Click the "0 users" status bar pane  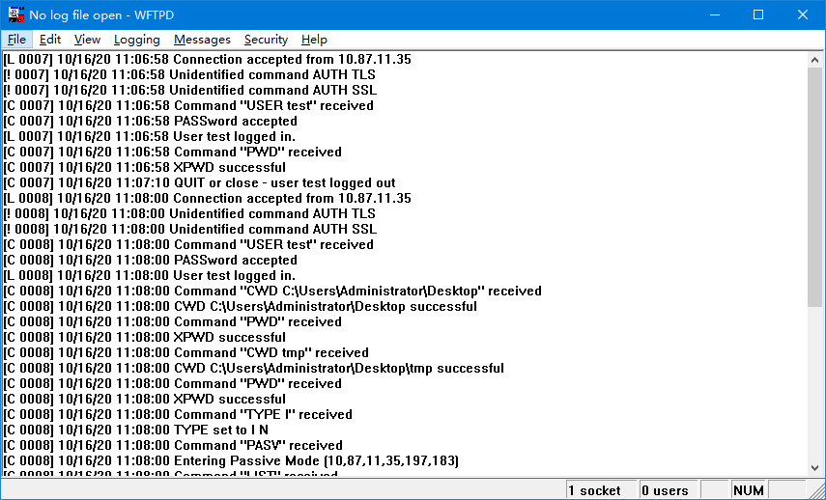pos(665,490)
